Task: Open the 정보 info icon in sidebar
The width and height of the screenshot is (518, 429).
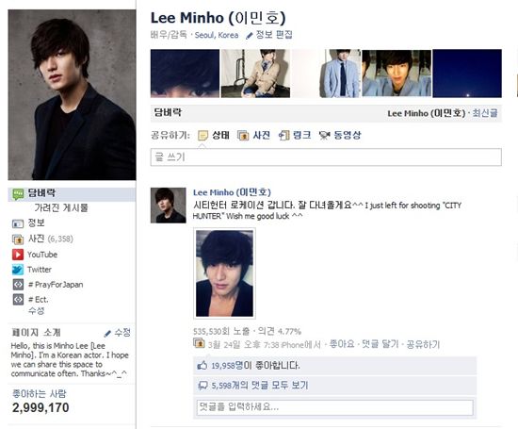Action: [18, 223]
